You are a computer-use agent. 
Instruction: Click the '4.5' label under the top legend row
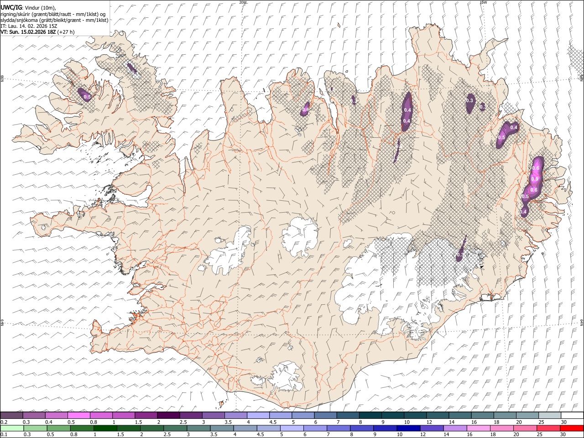point(273,422)
